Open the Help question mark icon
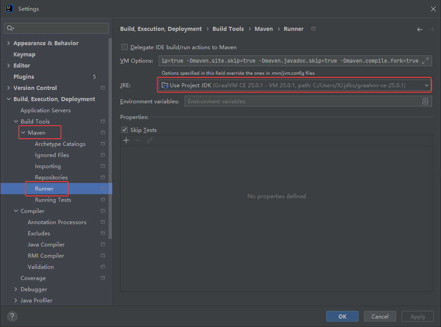 (x=12, y=316)
